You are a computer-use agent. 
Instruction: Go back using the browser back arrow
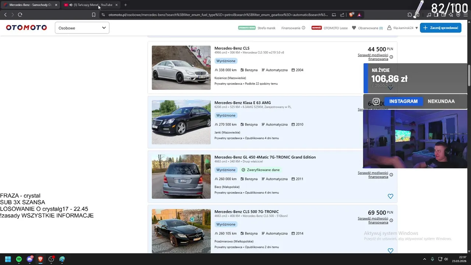(x=5, y=15)
